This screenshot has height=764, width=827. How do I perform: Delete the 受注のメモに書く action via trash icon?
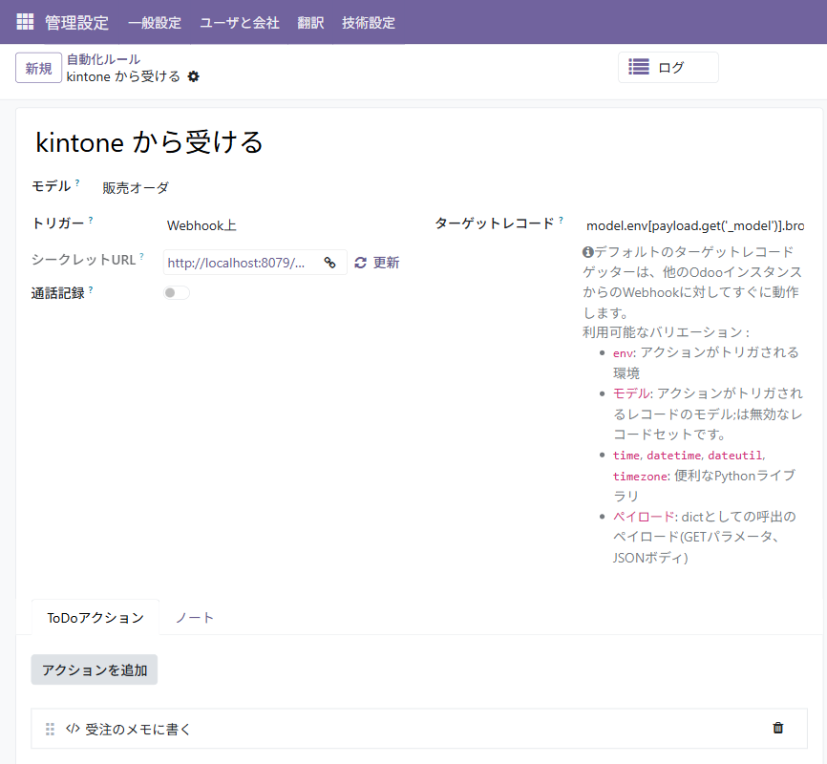pyautogui.click(x=778, y=728)
